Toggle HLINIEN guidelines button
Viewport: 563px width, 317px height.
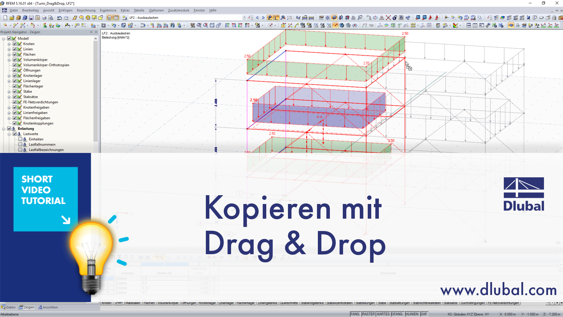tap(412, 314)
